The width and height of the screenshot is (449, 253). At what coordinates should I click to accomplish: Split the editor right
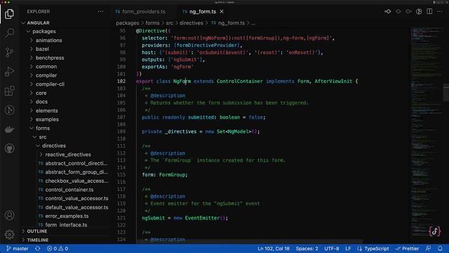(429, 11)
